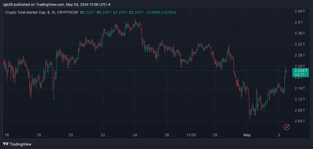Image resolution: width=313 pixels, height=149 pixels.
Task: Click the +3.499 B (+0.16%) change value
Action: coord(161,12)
